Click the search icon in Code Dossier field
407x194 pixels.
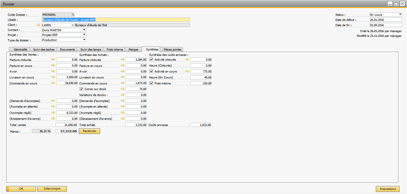72,15
